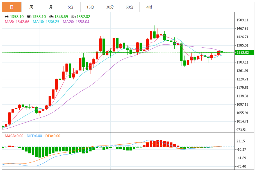Click the red MACD indicator label
Screen dimensions: 255x170
pos(14,136)
